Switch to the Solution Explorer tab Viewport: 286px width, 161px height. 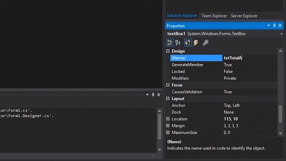click(182, 16)
